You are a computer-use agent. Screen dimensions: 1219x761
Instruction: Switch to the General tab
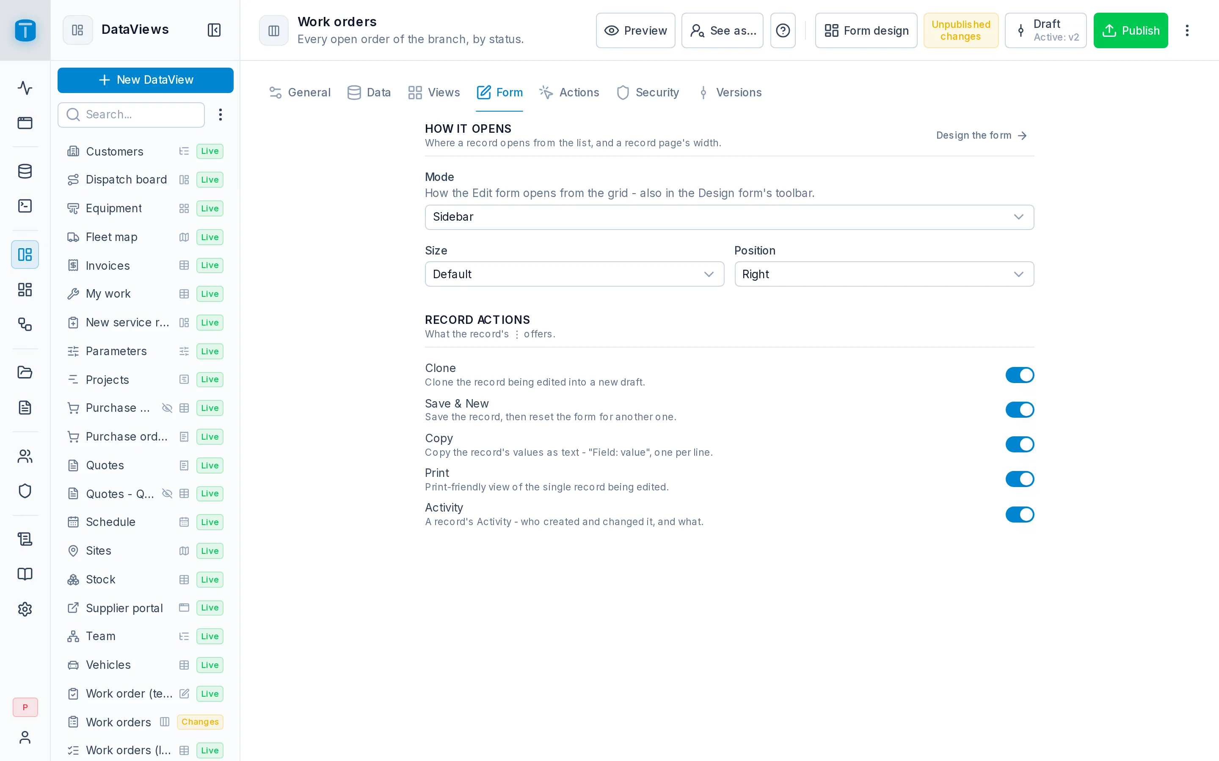coord(300,93)
